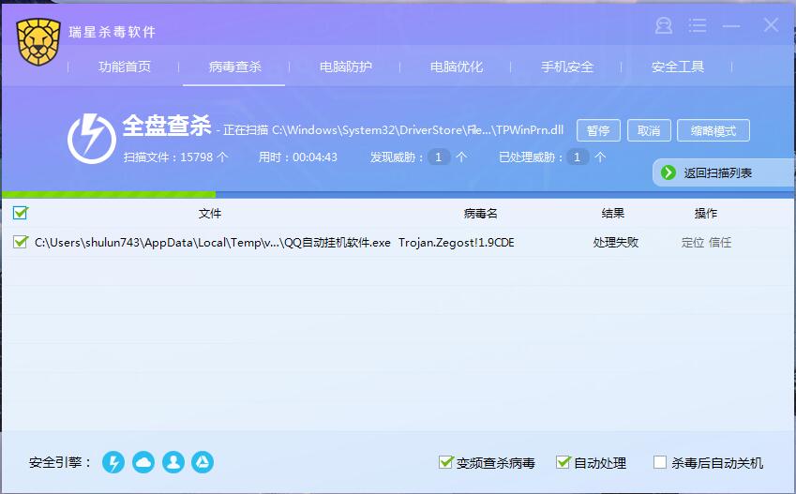Viewport: 796px width, 494px height.
Task: Open the 电脑优化 tab
Action: [x=456, y=67]
